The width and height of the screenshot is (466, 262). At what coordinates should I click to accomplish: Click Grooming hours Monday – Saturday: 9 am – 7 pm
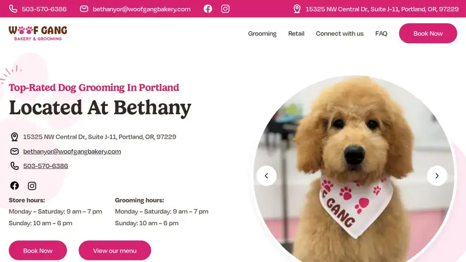pos(162,211)
